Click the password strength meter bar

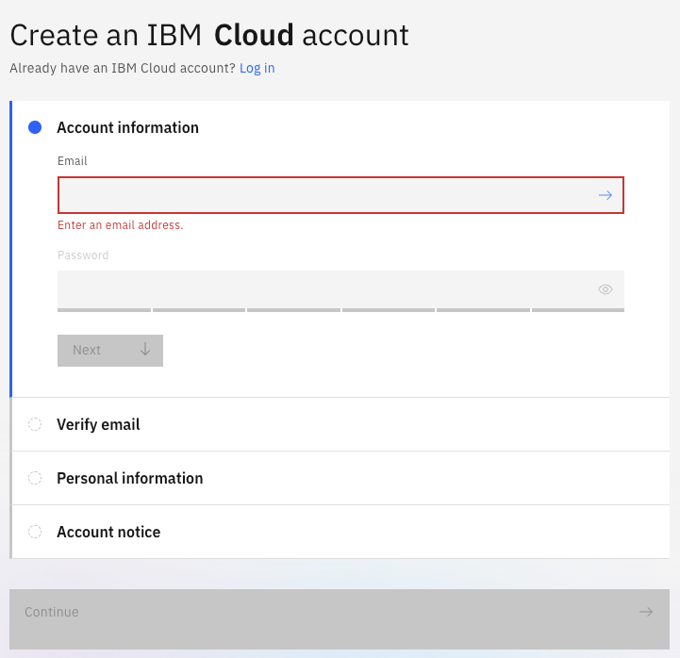(340, 310)
